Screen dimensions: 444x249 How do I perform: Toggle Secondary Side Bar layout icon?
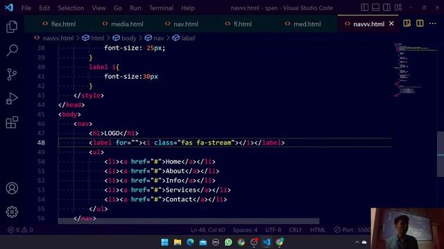387,8
